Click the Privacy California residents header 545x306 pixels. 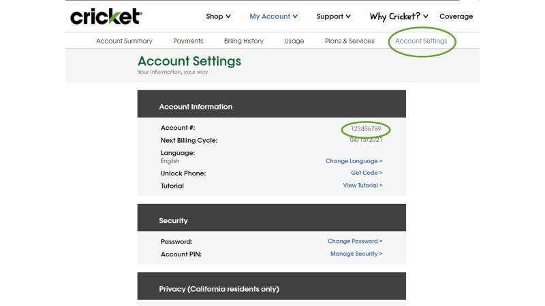pyautogui.click(x=219, y=289)
